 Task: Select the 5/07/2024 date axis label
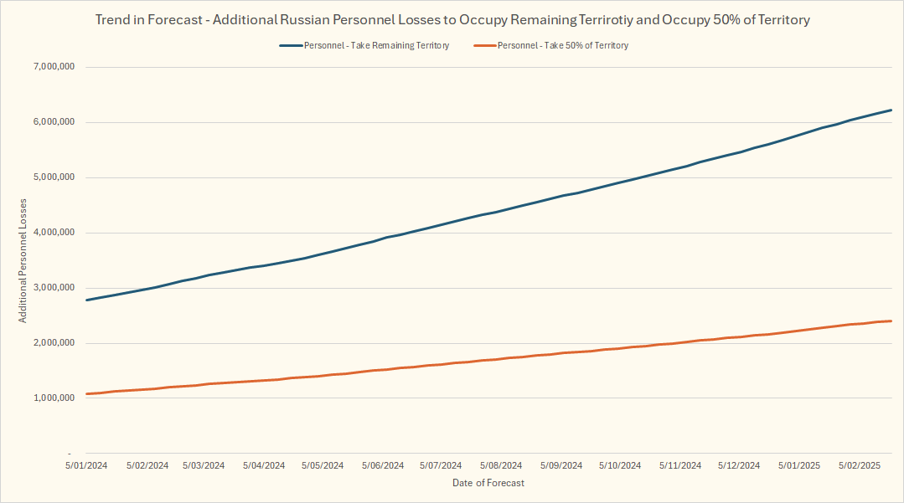tap(441, 465)
